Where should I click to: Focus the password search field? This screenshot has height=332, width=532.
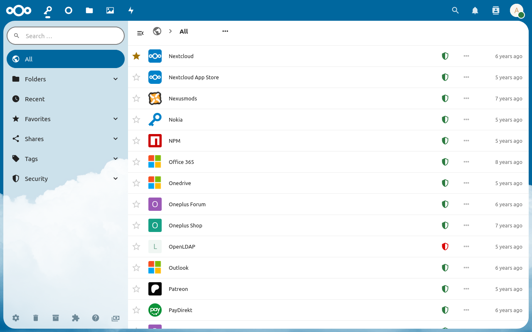tap(66, 36)
